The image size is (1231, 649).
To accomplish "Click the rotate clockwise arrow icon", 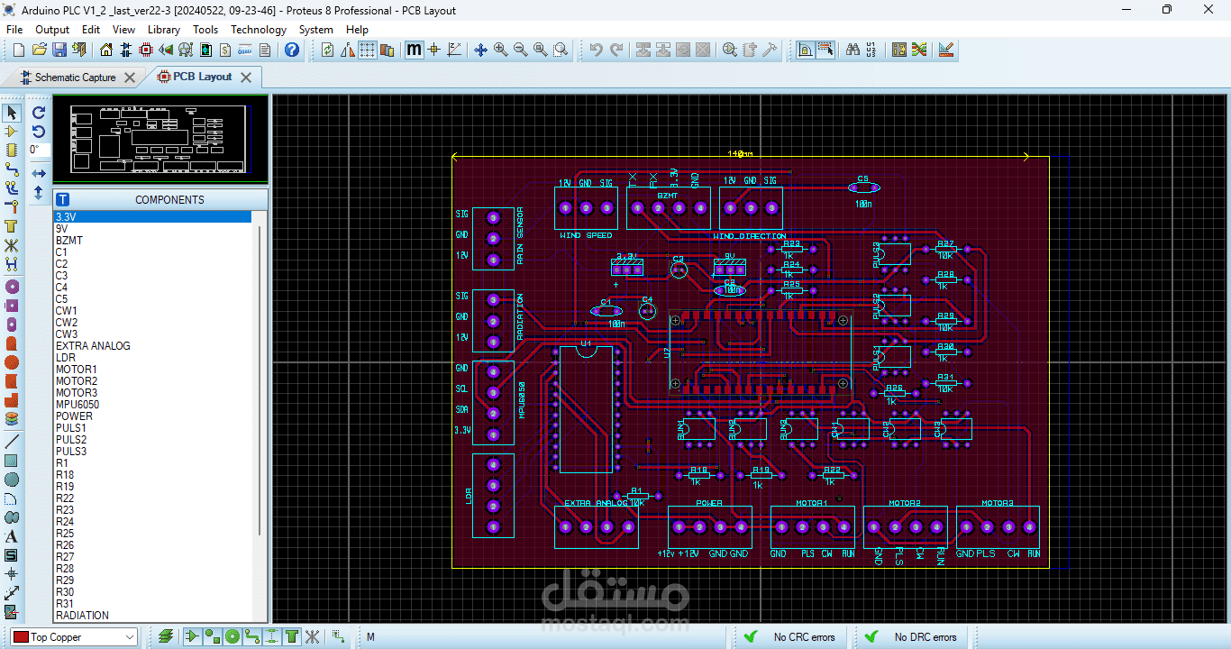I will 39,113.
